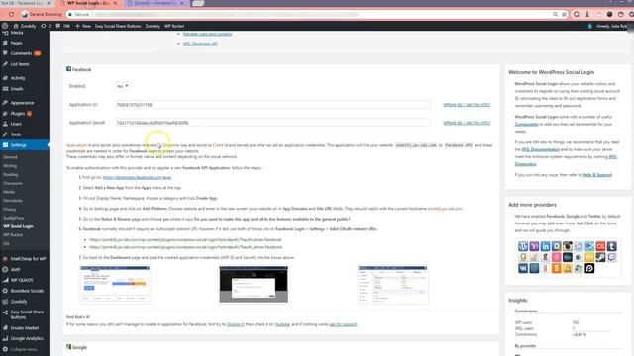Open the developers.facebook.com apps link

coord(137,177)
